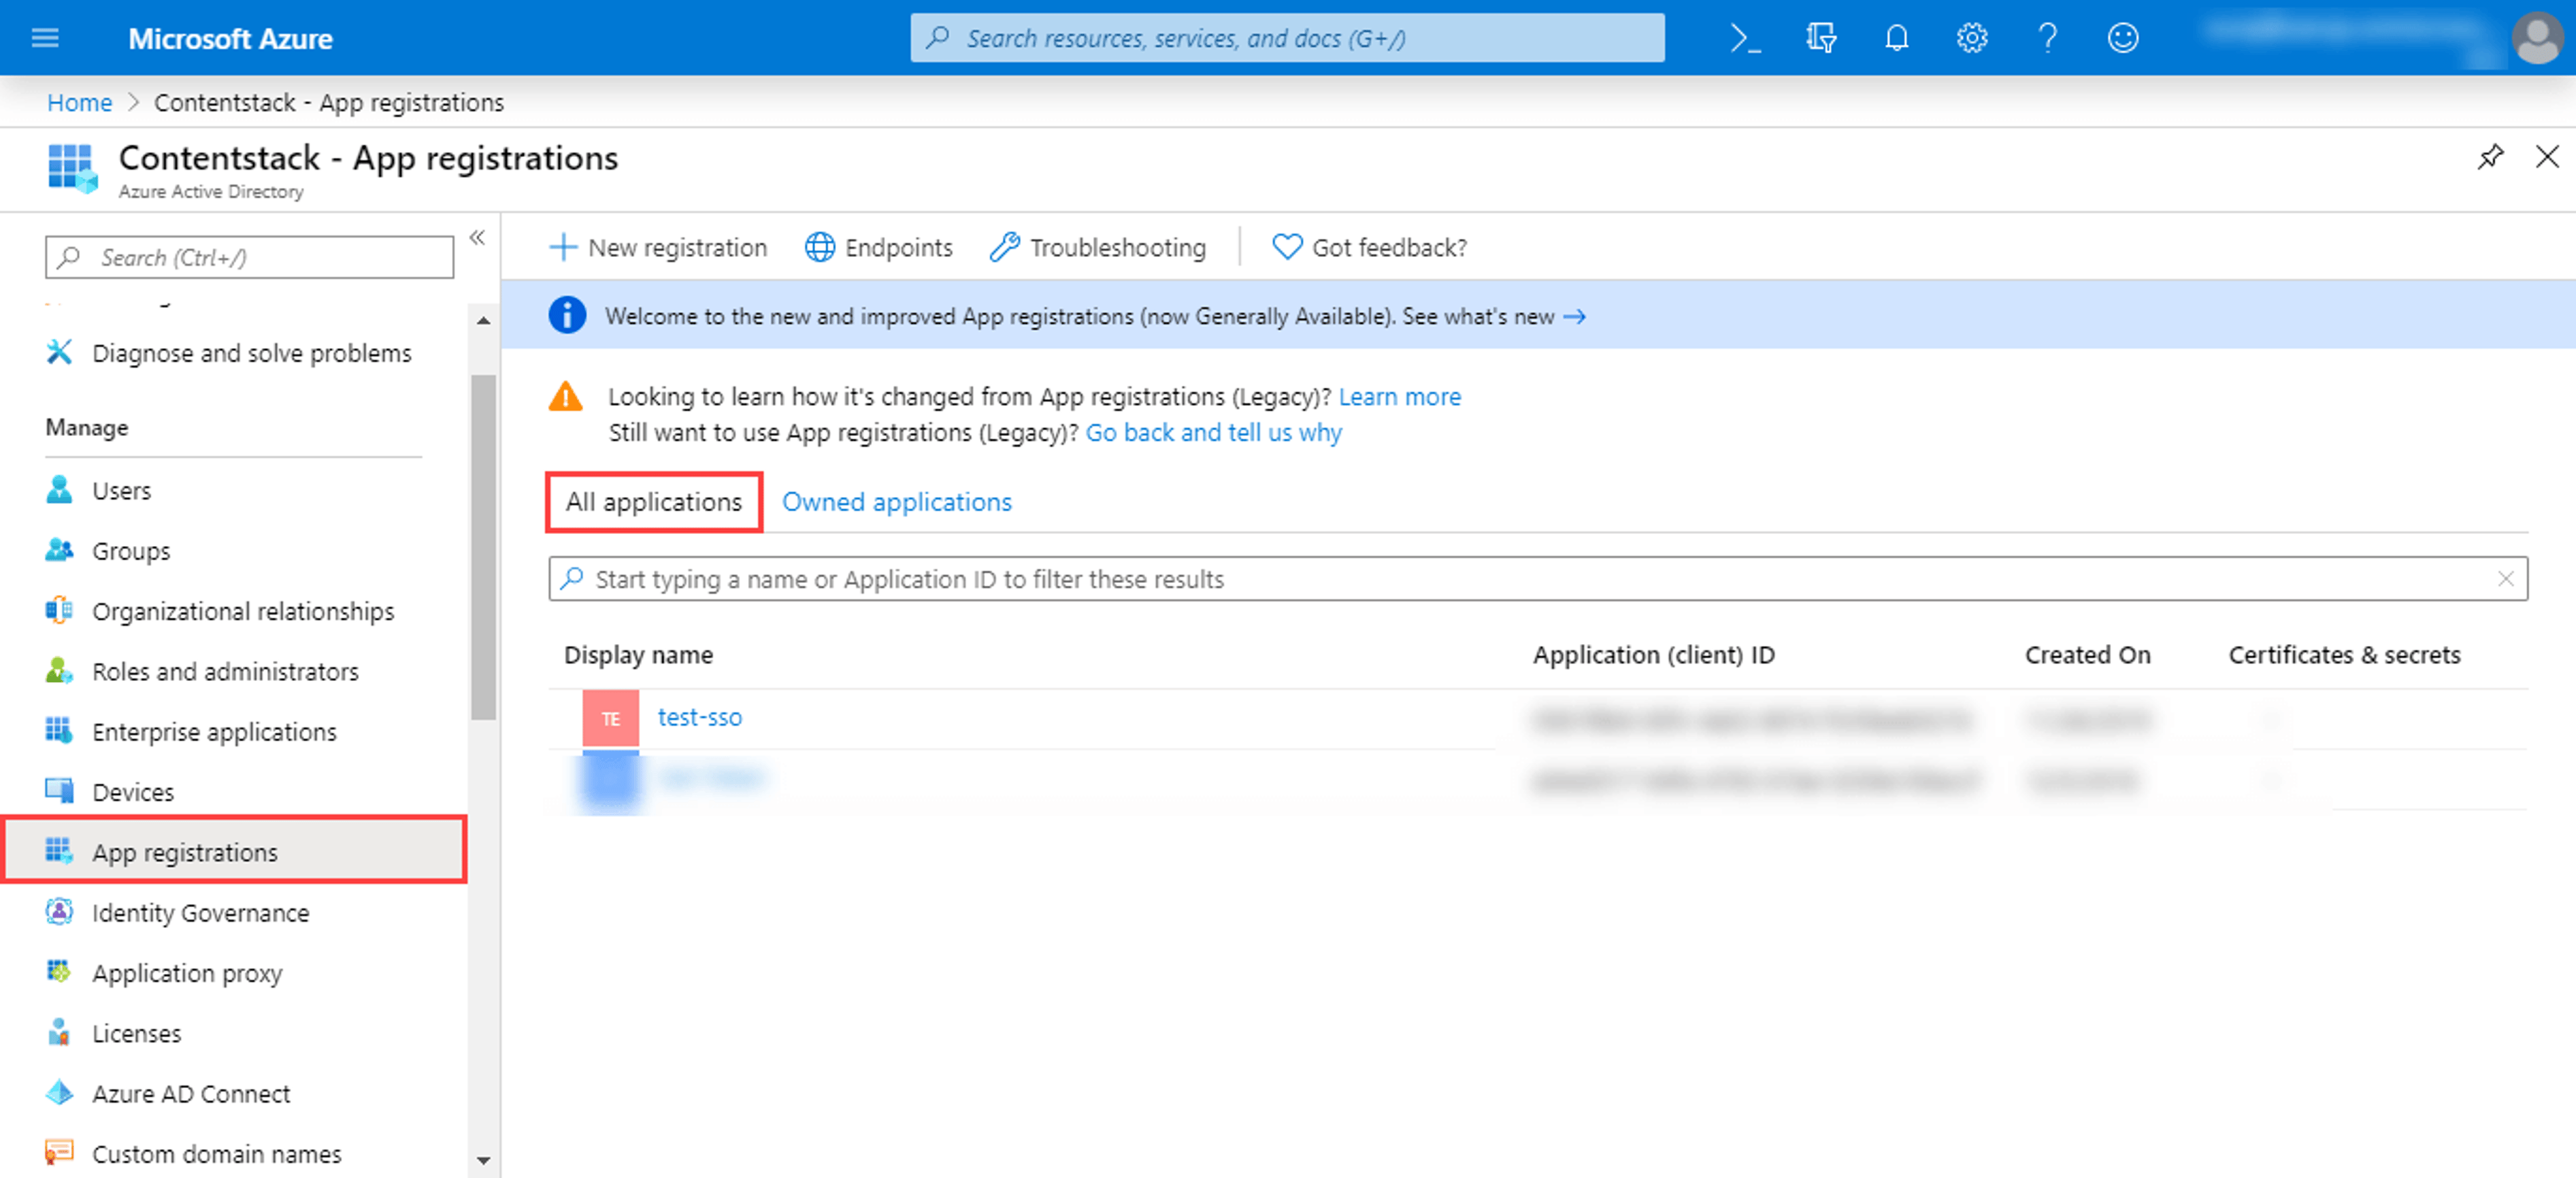This screenshot has width=2576, height=1178.
Task: Click the Users icon in sidebar
Action: point(59,490)
